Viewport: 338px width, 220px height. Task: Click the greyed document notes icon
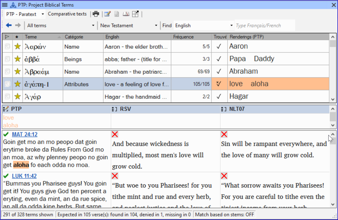pyautogui.click(x=117, y=14)
